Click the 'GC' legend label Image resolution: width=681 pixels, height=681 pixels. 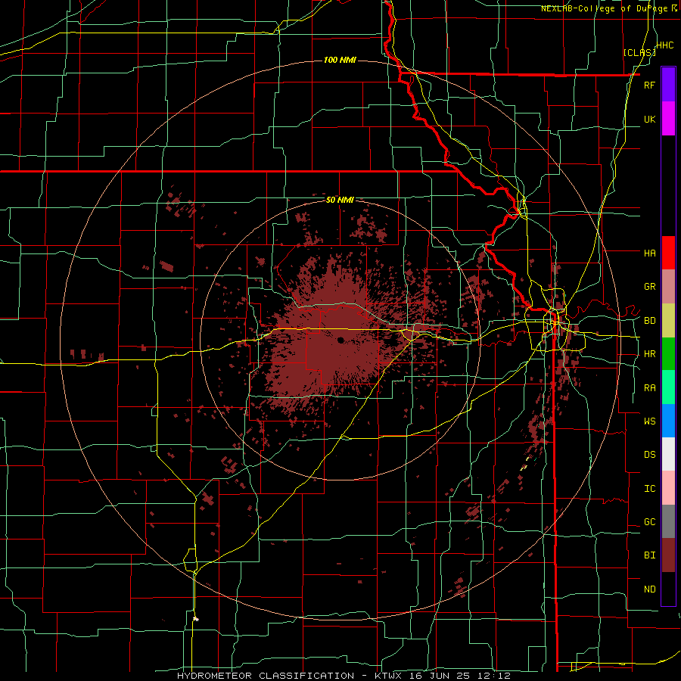tap(649, 522)
